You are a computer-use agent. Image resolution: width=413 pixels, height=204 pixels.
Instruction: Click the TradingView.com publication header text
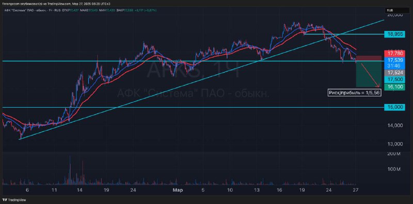pyautogui.click(x=56, y=4)
